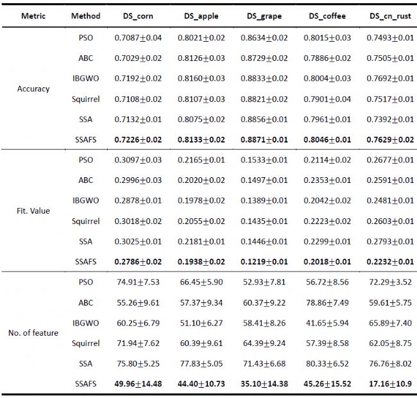Click the Method column header
This screenshot has width=417, height=398.
85,15
